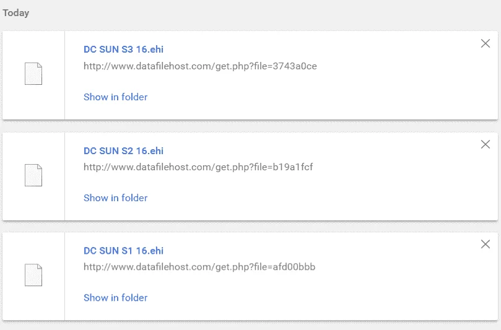Click the file icon for DC SUN S1 16.ehi
This screenshot has height=330, width=501.
click(33, 275)
